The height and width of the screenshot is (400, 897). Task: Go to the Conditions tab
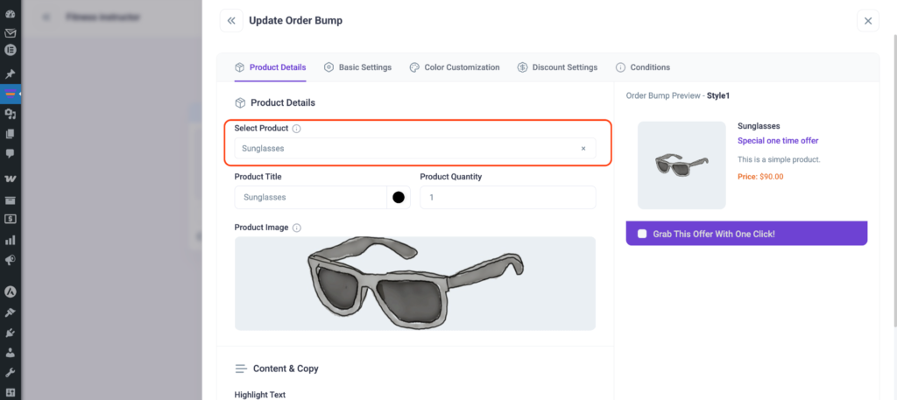[x=642, y=67]
